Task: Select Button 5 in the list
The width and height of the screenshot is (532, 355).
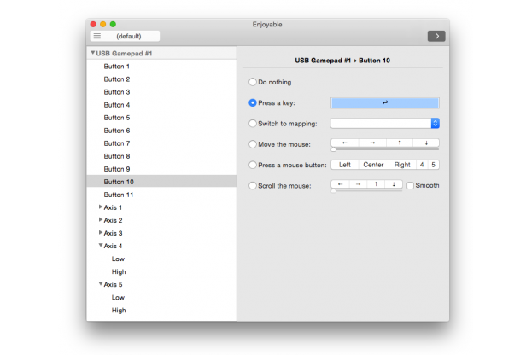Action: click(161, 118)
